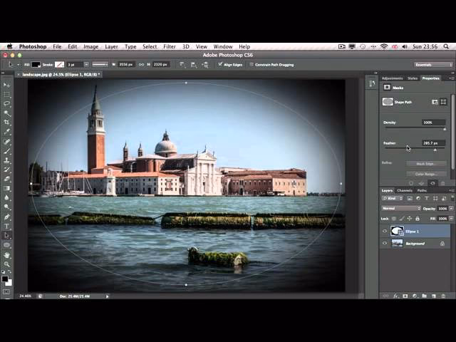Image resolution: width=456 pixels, height=342 pixels.
Task: Select the Ellipse shape tool
Action: pos(6,245)
